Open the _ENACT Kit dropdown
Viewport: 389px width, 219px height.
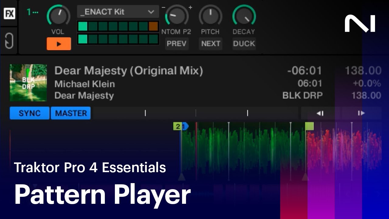pos(118,12)
